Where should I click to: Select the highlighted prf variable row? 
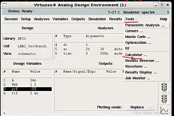point(28,89)
